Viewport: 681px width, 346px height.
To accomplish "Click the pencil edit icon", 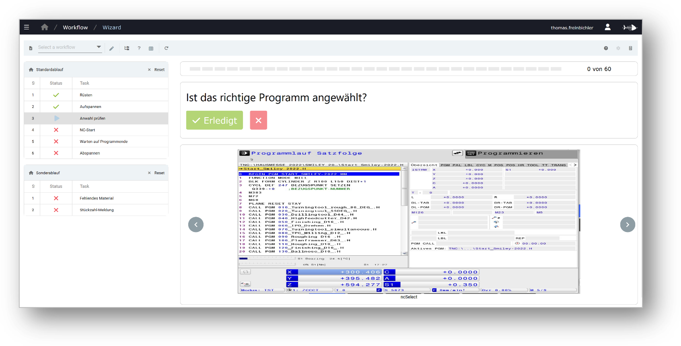I will [x=111, y=48].
